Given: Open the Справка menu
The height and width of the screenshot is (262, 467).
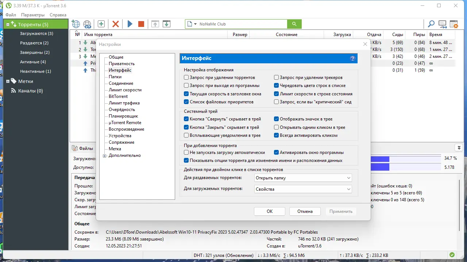Looking at the screenshot, I should click(58, 15).
